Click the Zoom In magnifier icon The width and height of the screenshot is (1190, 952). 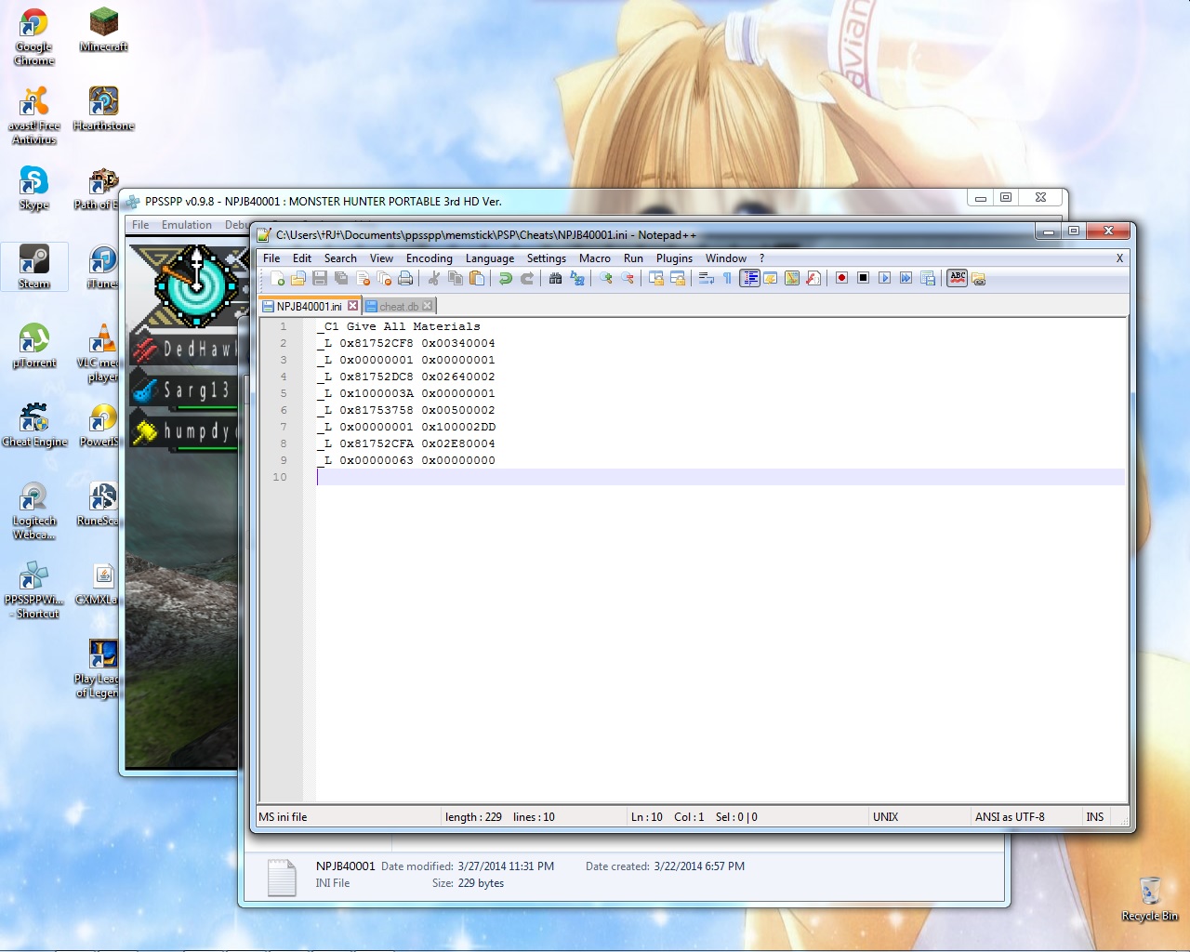(606, 278)
